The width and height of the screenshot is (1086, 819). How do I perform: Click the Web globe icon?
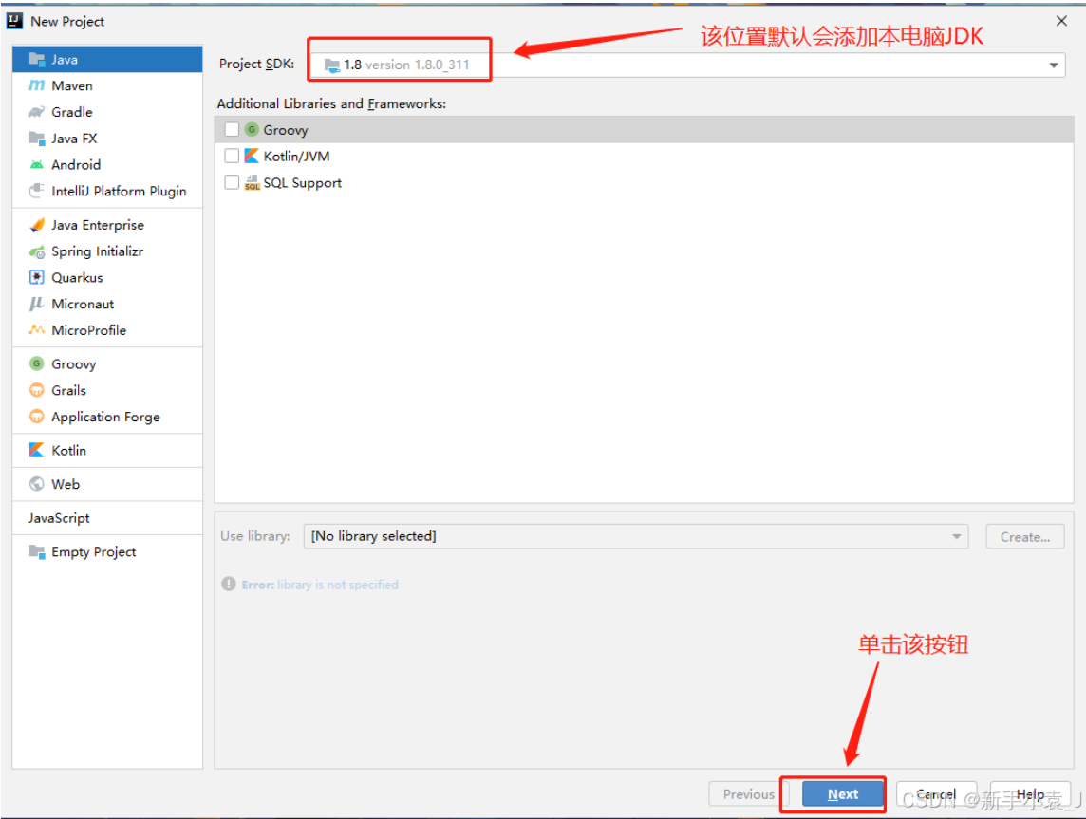(37, 484)
